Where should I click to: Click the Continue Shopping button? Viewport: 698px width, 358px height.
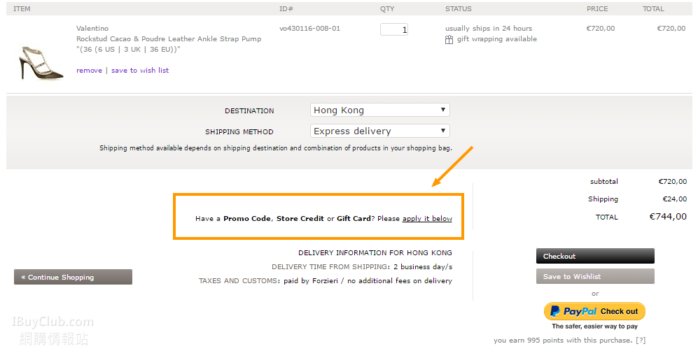73,277
